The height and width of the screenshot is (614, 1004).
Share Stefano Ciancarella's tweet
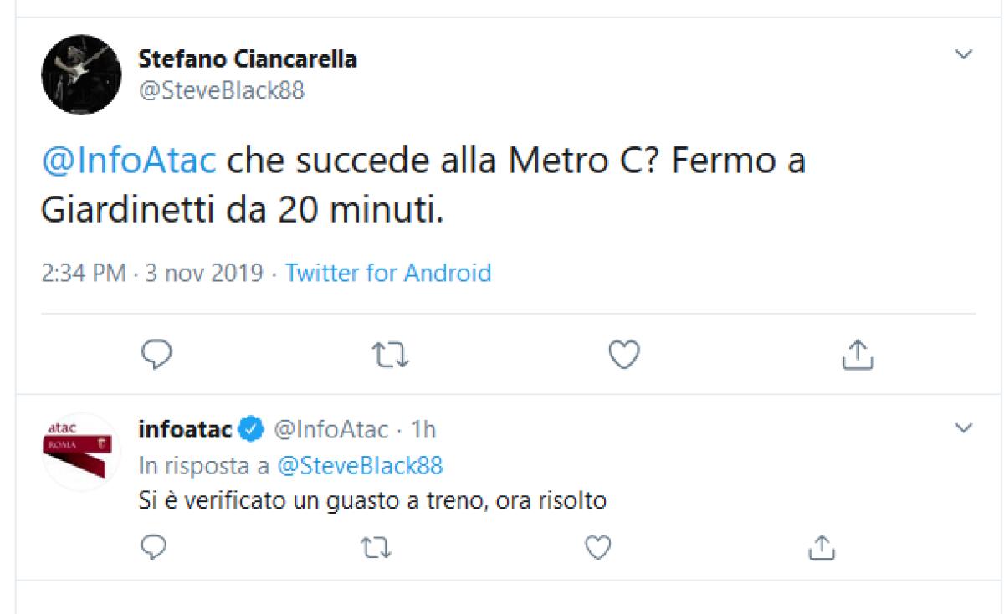point(857,355)
